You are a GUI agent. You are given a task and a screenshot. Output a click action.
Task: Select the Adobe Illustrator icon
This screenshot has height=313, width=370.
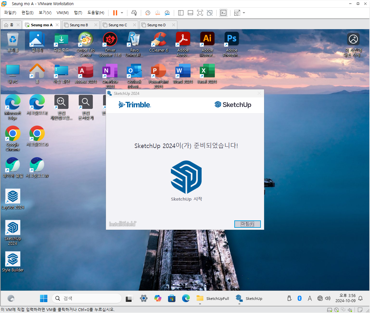[207, 45]
